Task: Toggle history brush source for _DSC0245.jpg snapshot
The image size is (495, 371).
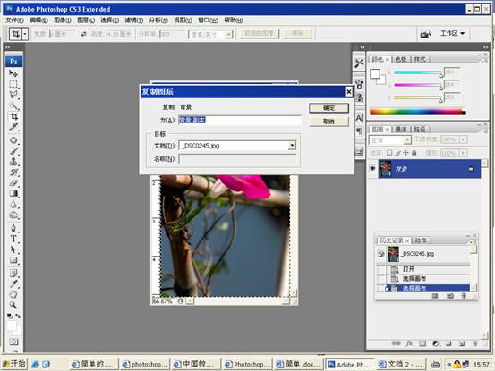Action: (381, 254)
